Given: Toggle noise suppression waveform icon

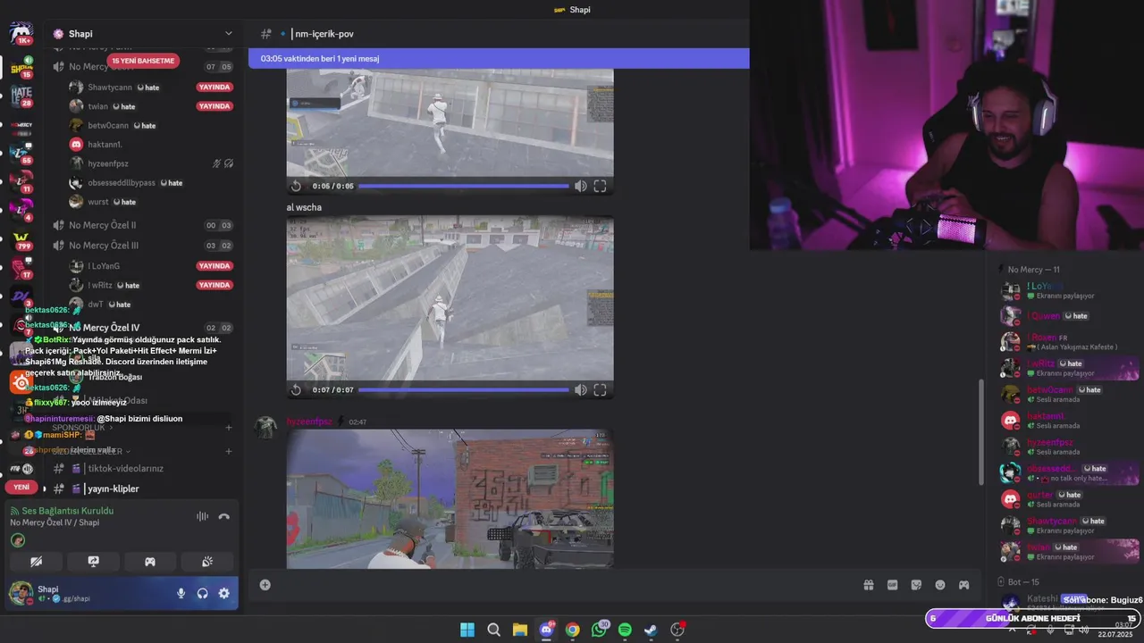Looking at the screenshot, I should click(x=202, y=516).
